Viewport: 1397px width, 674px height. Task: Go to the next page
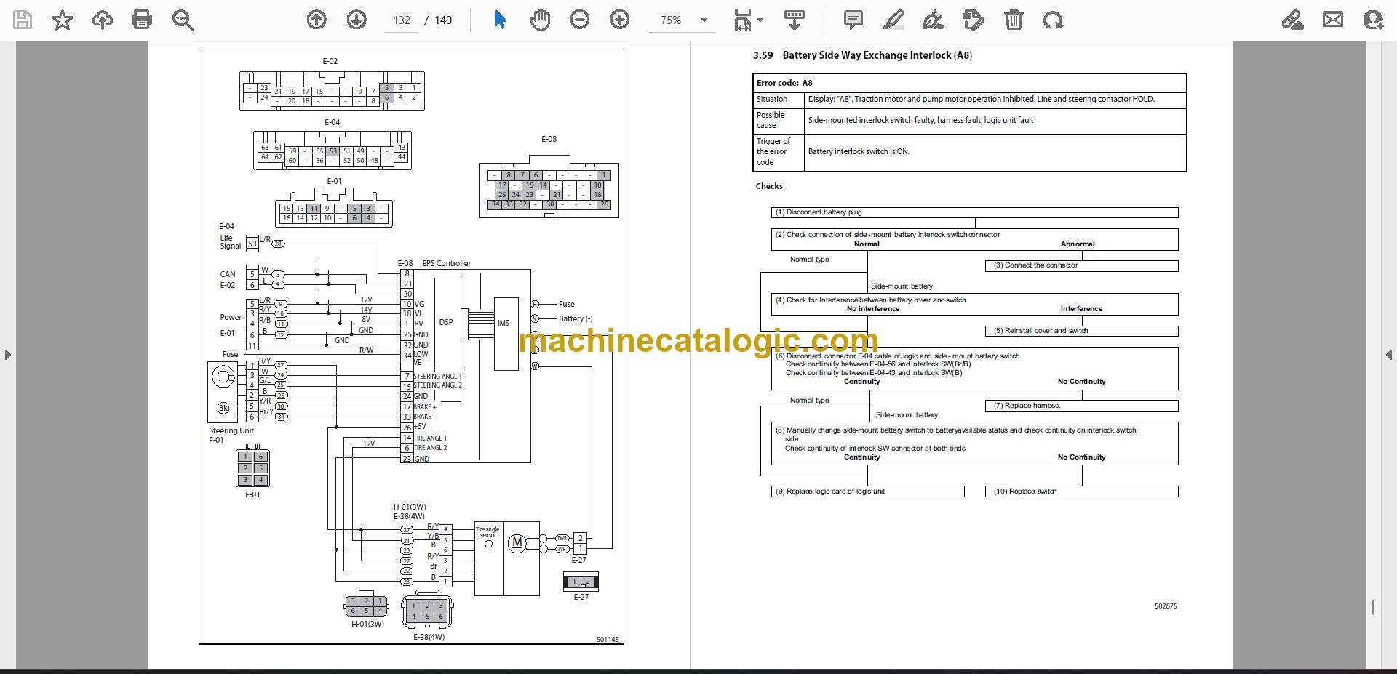tap(357, 20)
